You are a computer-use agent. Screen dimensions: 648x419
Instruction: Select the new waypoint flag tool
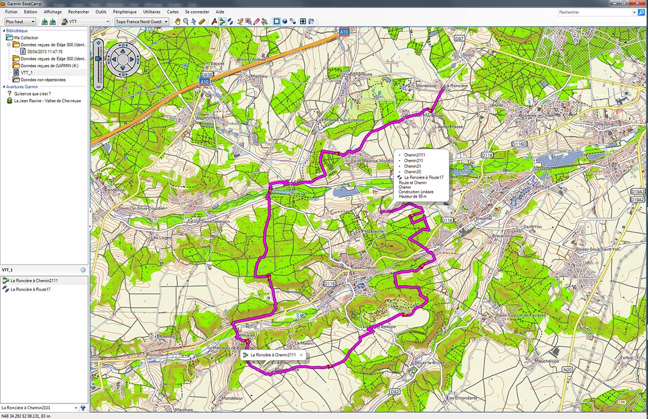[214, 22]
